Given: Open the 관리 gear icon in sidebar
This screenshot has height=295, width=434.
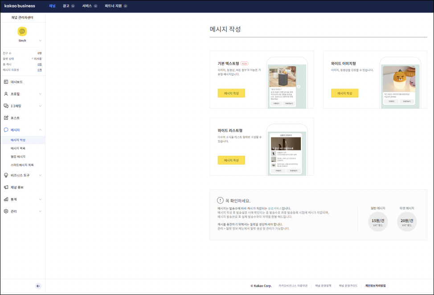Looking at the screenshot, I should 6,211.
